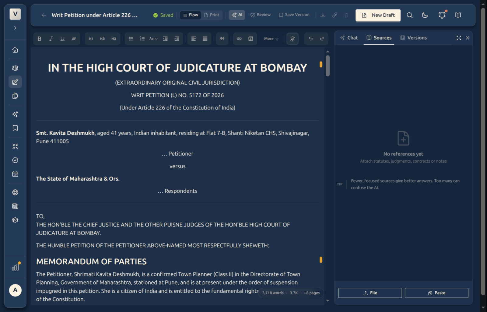Open the tasks checkmark sidebar icon
This screenshot has width=487, height=312.
[x=15, y=160]
